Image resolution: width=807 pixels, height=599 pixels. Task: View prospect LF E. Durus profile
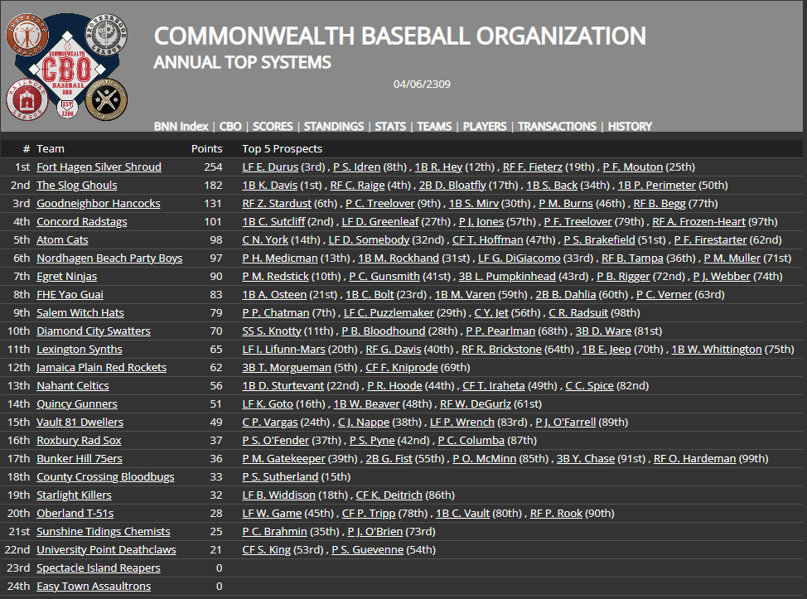tap(270, 167)
